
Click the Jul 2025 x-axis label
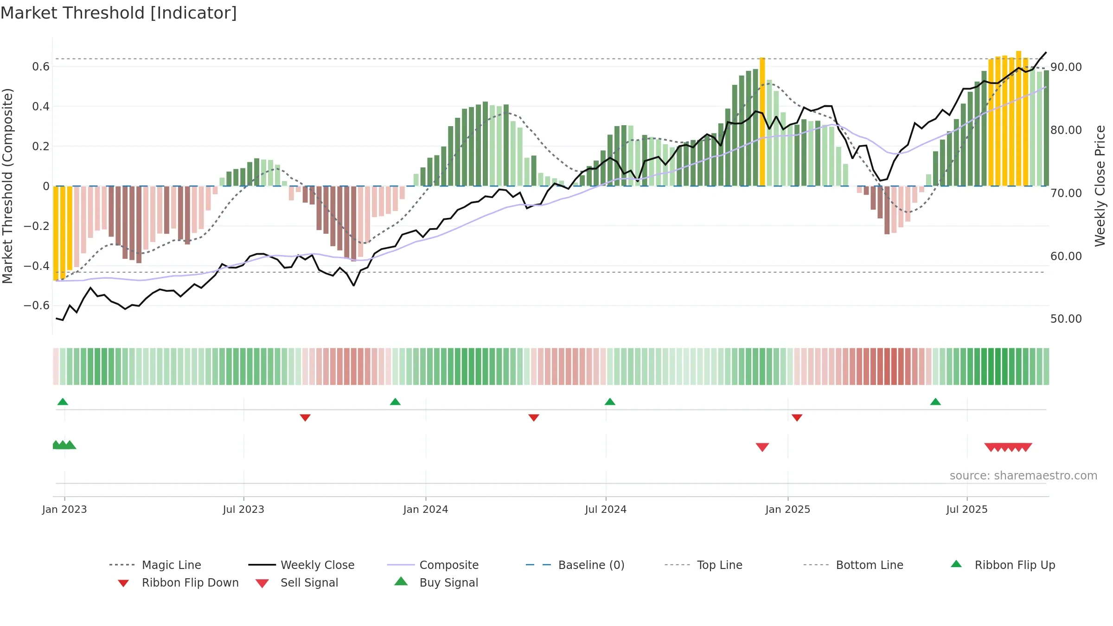(x=967, y=509)
